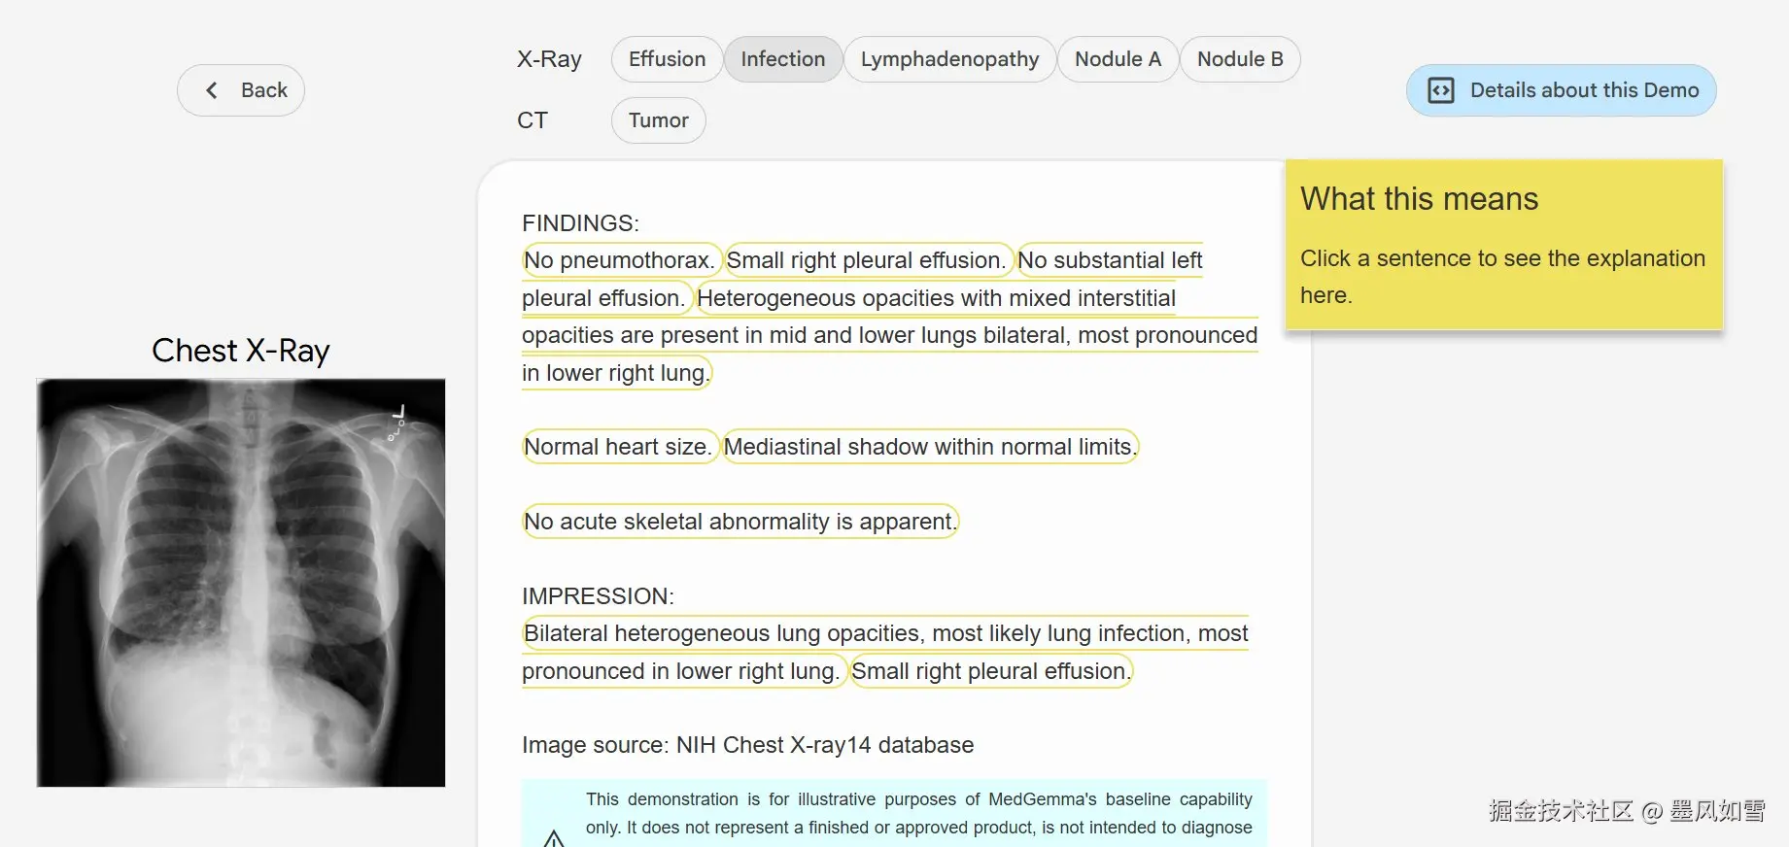Open the Tumor CT case
1789x847 pixels.
pyautogui.click(x=658, y=120)
